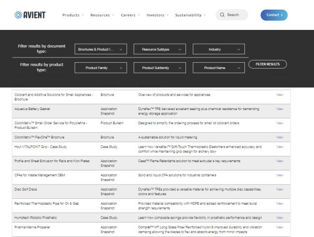
Task: Click the search magnifier icon
Action: pos(222,15)
